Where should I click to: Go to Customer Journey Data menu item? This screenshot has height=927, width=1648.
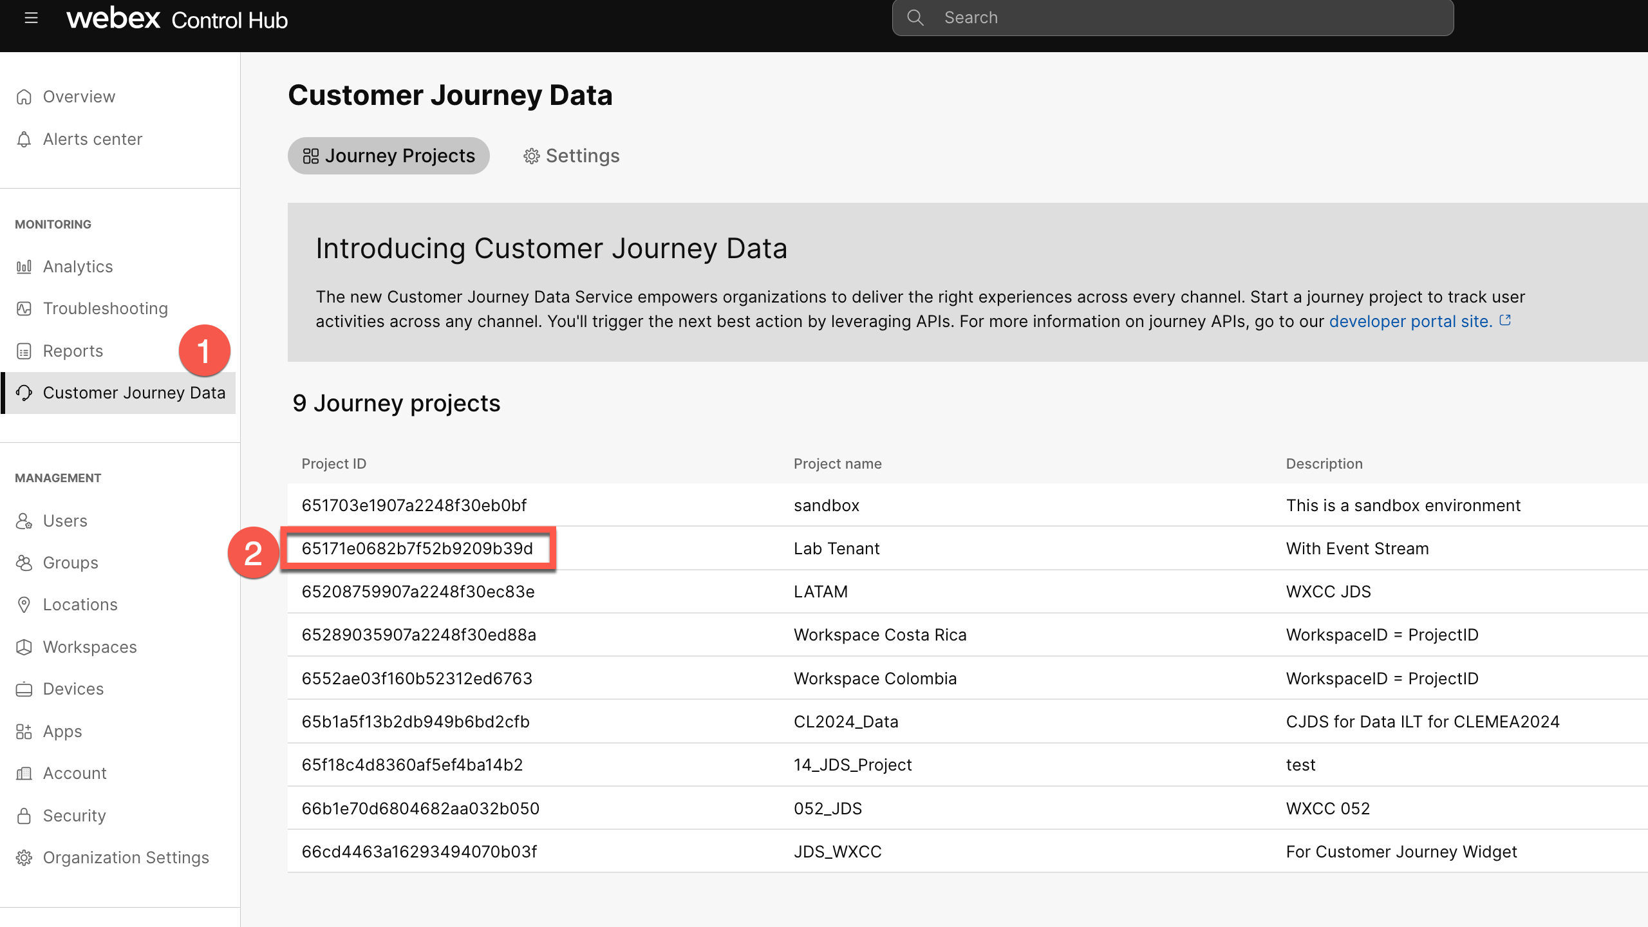133,393
